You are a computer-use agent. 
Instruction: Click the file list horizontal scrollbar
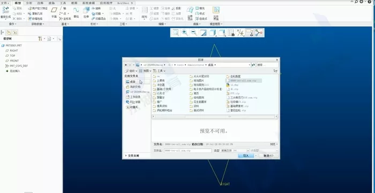(214, 117)
